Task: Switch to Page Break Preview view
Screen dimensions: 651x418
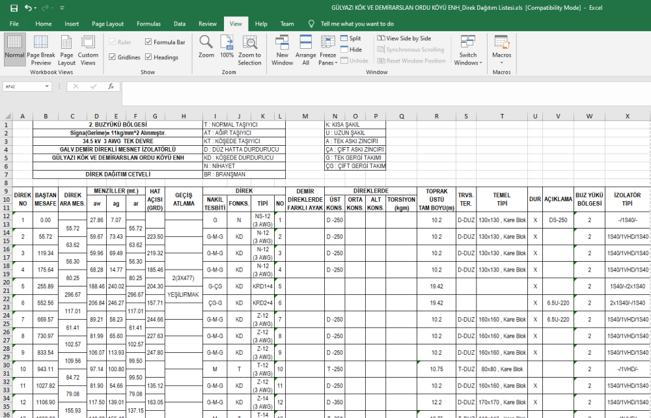Action: click(x=40, y=50)
